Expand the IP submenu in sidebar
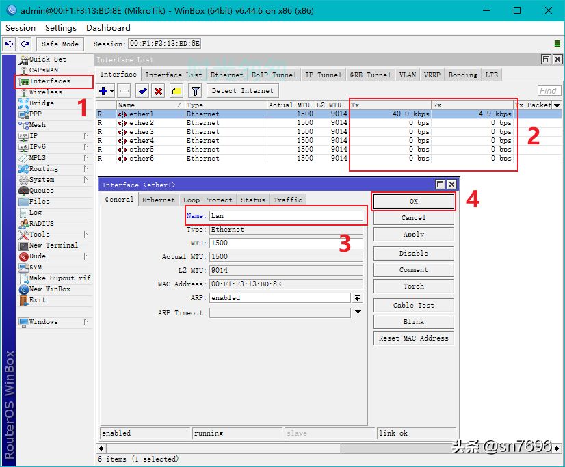 (x=86, y=136)
